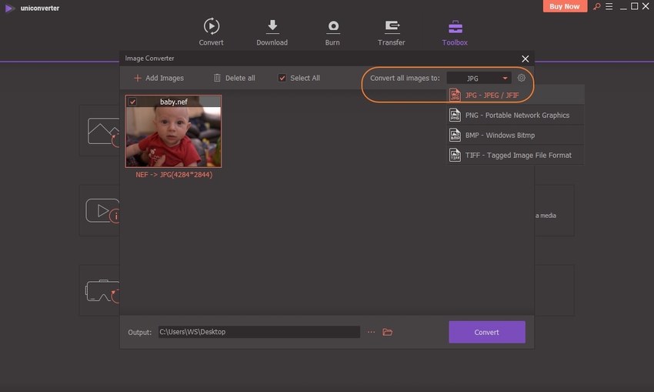Click the format settings gear icon

coord(522,78)
